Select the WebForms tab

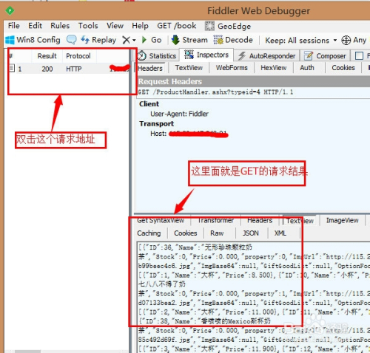click(x=232, y=68)
